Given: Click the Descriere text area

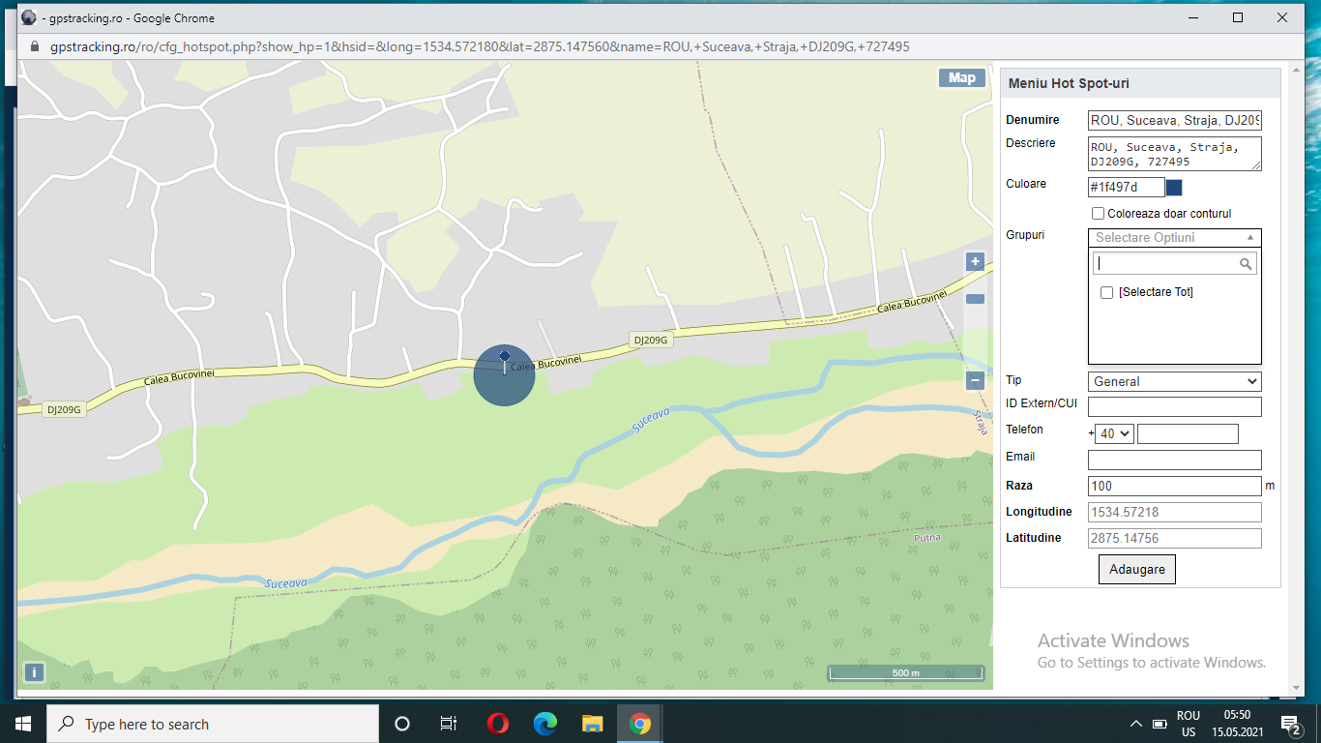Looking at the screenshot, I should [x=1175, y=154].
